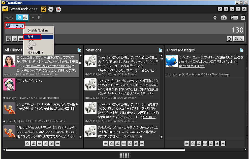
Task: Select カット from the context menu
Action: point(38,37)
